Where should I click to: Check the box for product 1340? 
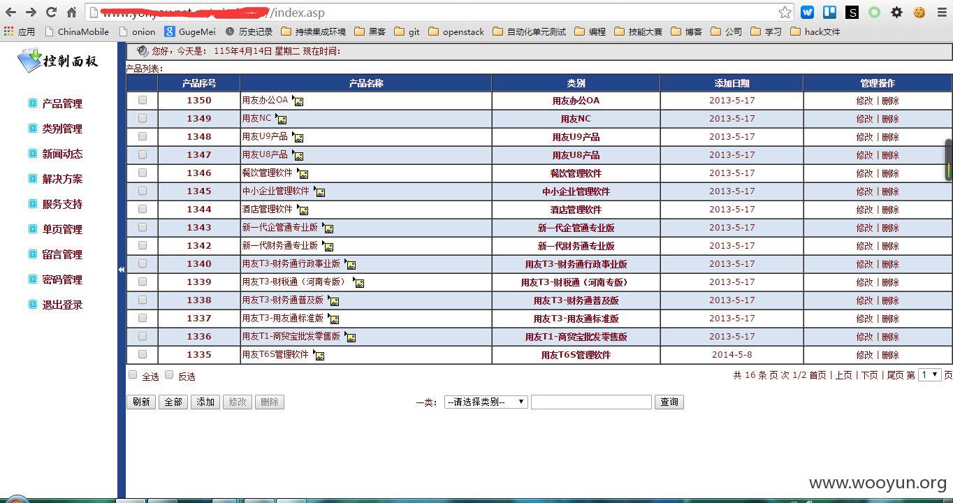pos(143,263)
